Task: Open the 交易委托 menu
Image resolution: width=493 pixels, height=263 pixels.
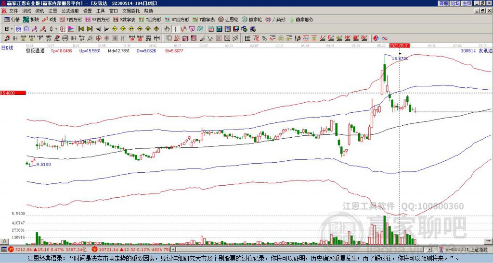Action: click(x=131, y=11)
